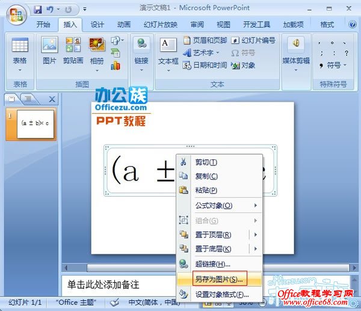The image size is (361, 311).
Task: Expand the 文本框 dropdown arrow
Action: click(168, 70)
